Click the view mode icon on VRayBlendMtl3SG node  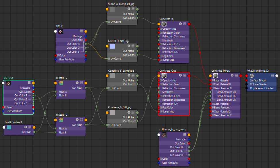(x=272, y=75)
